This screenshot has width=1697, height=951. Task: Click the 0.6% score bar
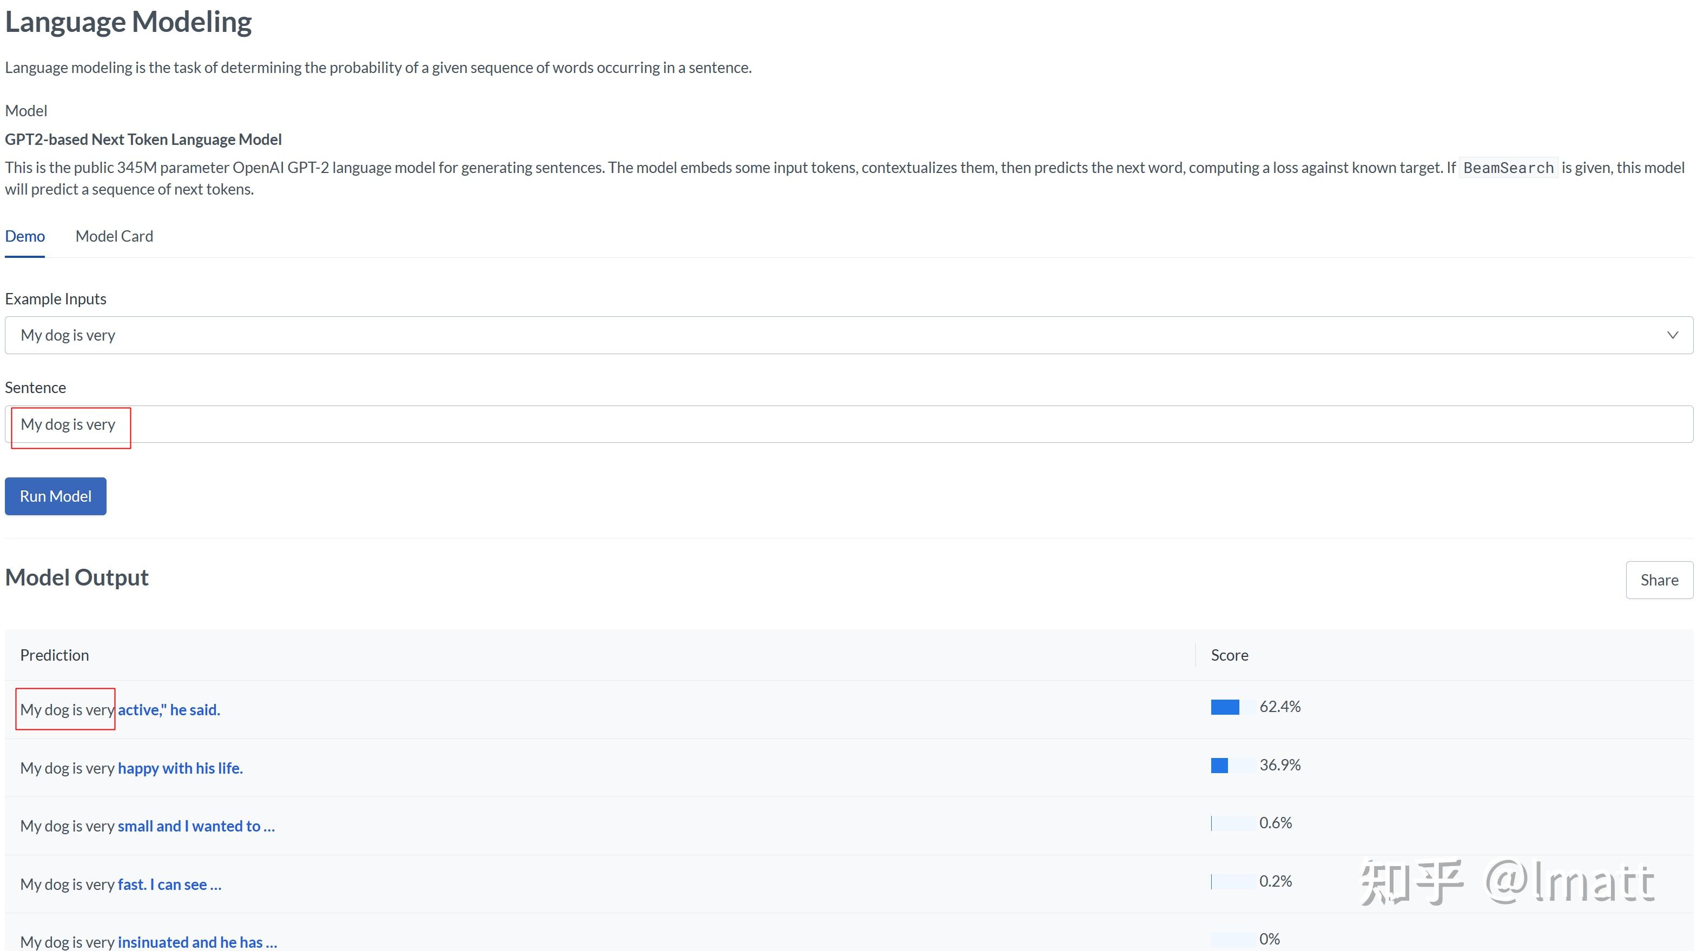(1232, 823)
